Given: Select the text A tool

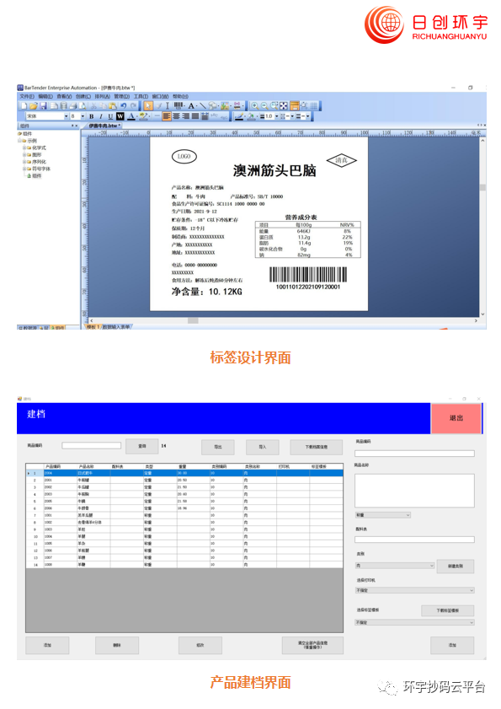Looking at the screenshot, I should coord(190,106).
